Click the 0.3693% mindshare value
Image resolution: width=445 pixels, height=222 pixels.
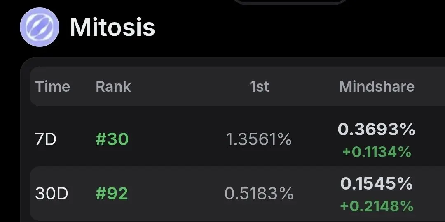[377, 129]
